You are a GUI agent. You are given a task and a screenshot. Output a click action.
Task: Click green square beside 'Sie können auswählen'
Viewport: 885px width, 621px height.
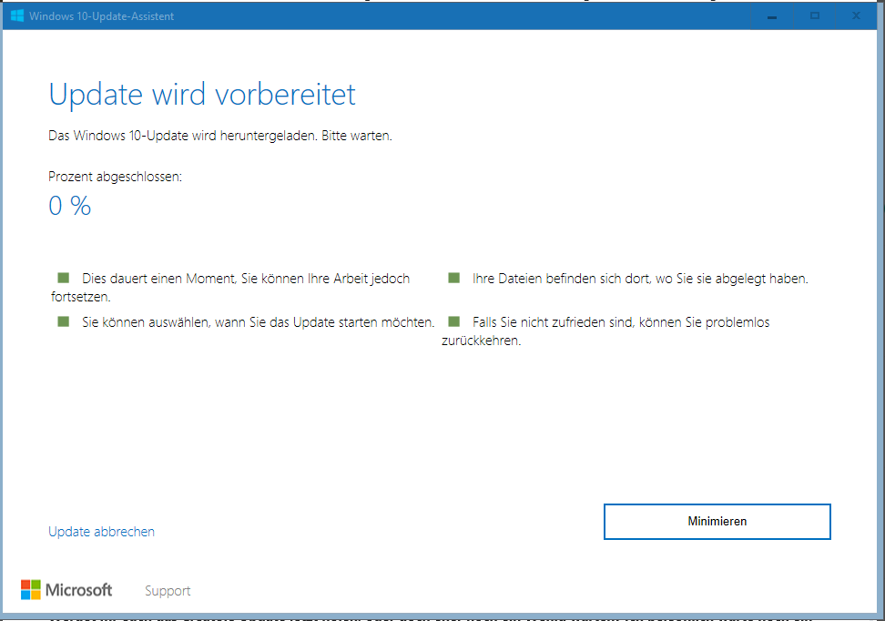pos(63,321)
